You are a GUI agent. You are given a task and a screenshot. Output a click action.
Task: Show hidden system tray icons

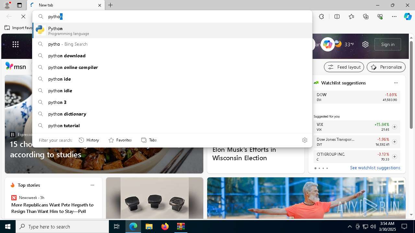coord(350,227)
